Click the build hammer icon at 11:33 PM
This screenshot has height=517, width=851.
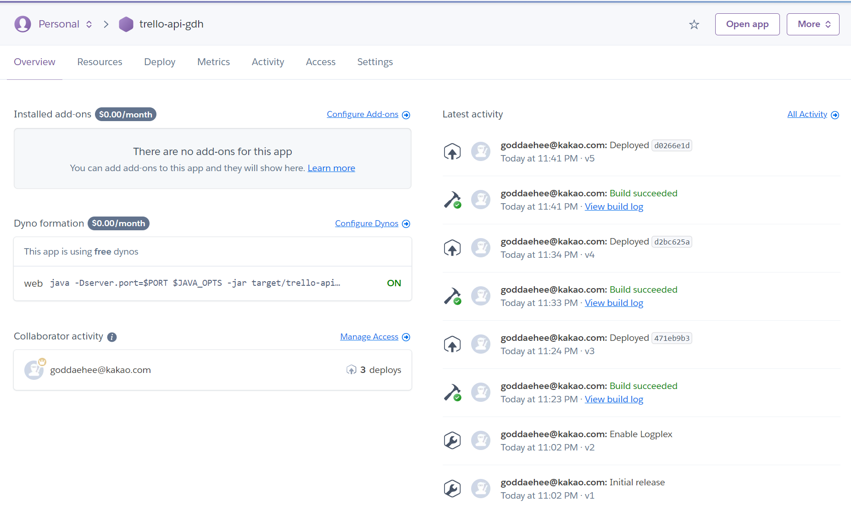click(452, 296)
